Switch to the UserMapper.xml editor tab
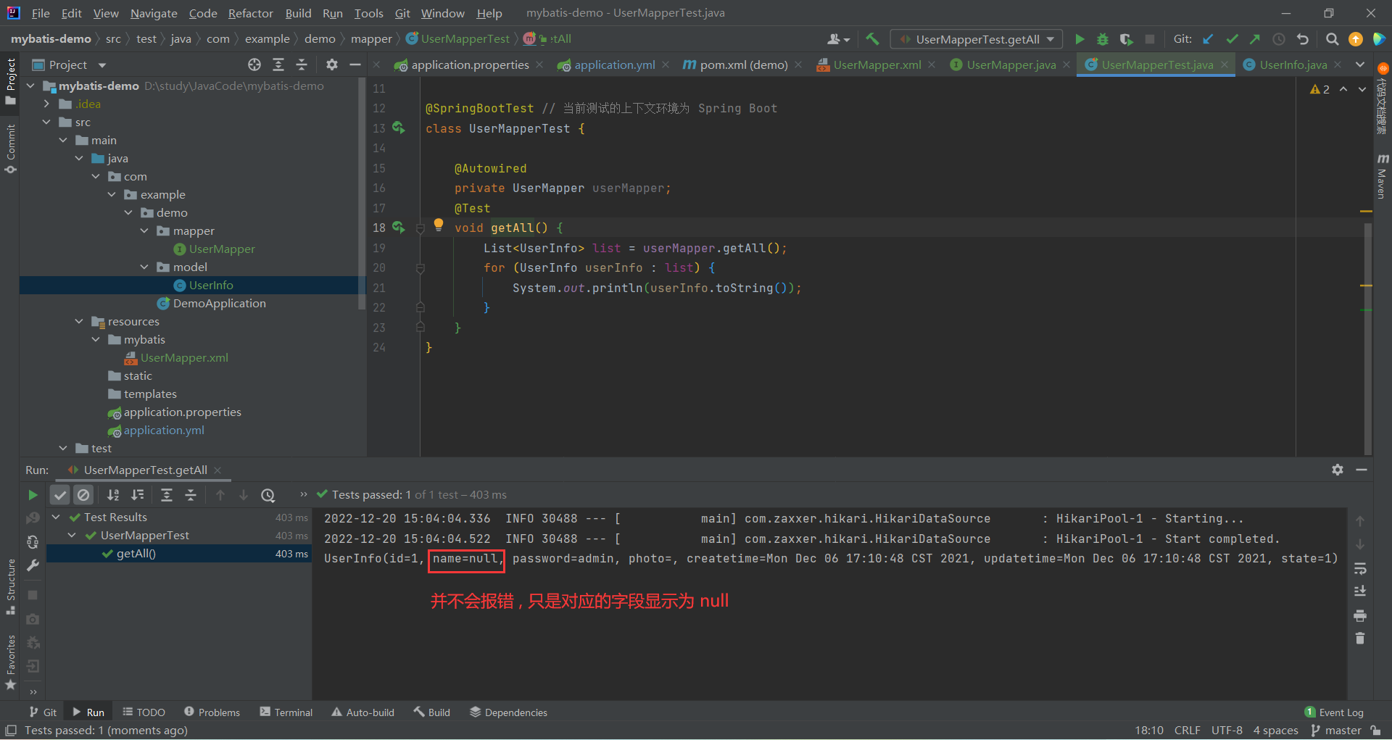Image resolution: width=1392 pixels, height=740 pixels. (877, 65)
